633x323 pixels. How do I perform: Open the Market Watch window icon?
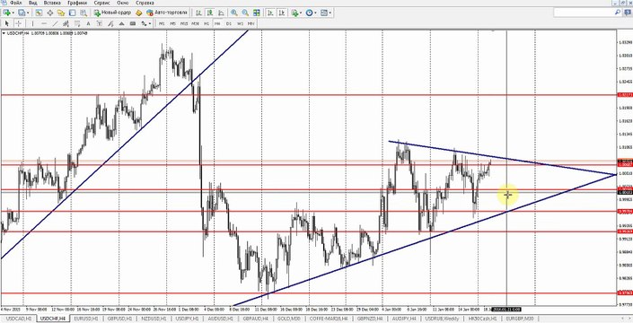pos(39,13)
